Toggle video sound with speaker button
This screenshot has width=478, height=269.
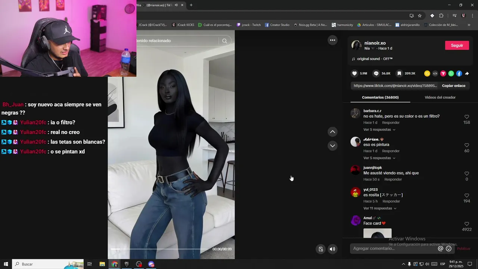332,249
